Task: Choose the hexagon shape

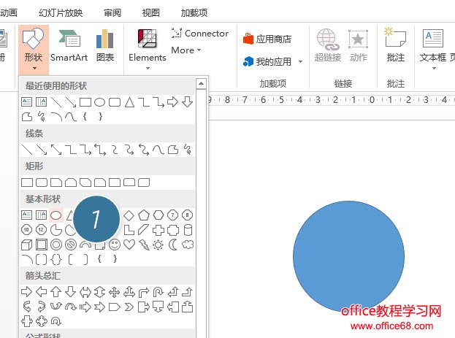Action: pos(158,215)
